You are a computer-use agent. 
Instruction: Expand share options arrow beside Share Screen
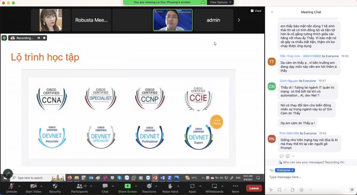coord(136,186)
